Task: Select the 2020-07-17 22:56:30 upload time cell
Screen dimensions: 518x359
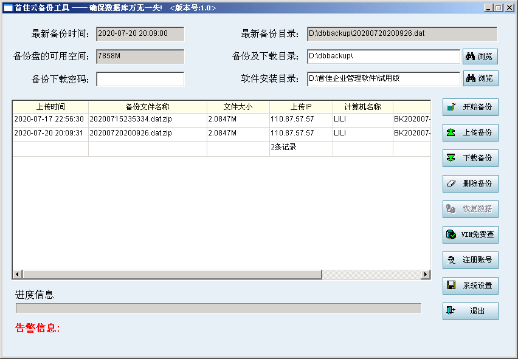Action: (50, 120)
